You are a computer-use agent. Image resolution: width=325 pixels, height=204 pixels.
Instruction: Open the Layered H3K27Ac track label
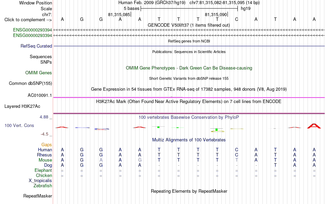pos(22,106)
